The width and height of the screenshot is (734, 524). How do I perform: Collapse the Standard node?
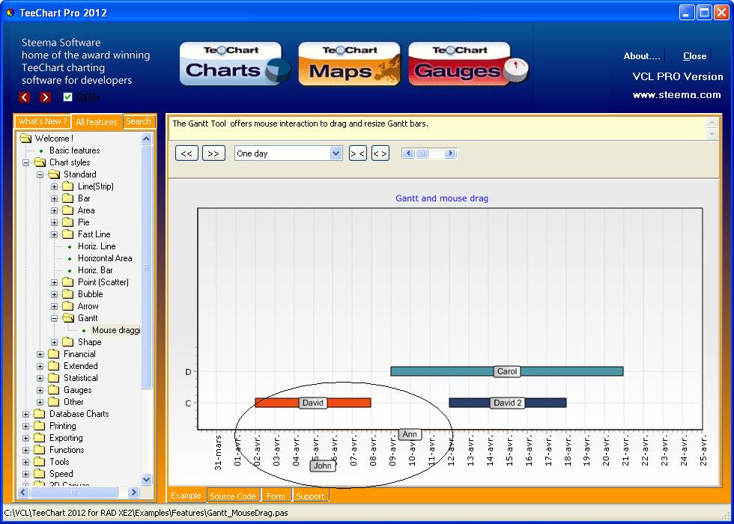(40, 174)
